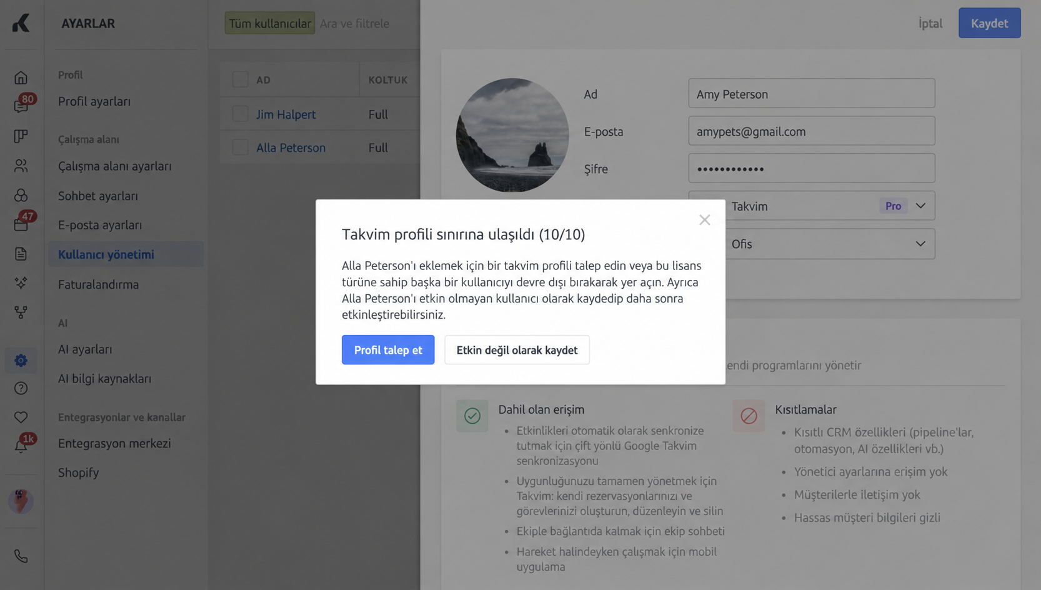Open the kanban board icon in sidebar
The height and width of the screenshot is (590, 1041).
21,136
